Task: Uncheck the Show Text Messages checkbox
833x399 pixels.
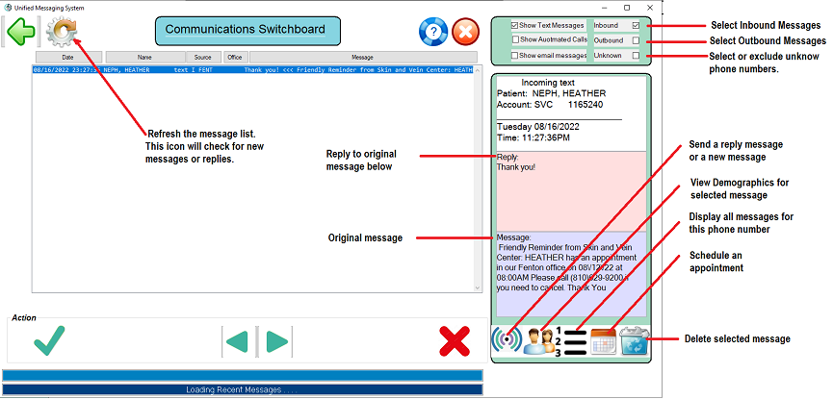Action: 516,25
